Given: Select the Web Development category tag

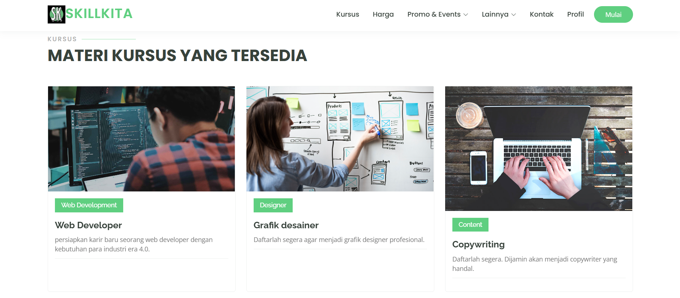Looking at the screenshot, I should (x=89, y=205).
